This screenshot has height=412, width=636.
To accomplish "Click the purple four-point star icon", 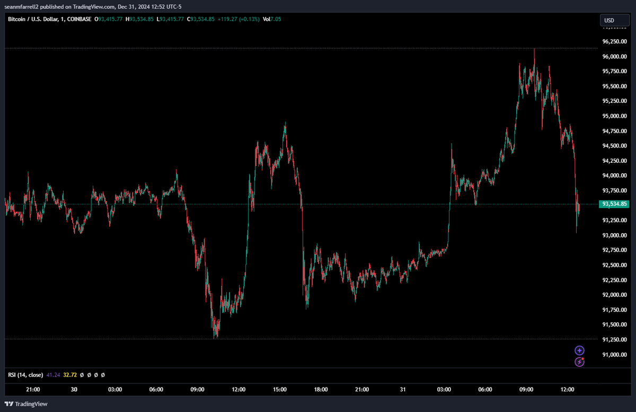I will click(x=579, y=350).
